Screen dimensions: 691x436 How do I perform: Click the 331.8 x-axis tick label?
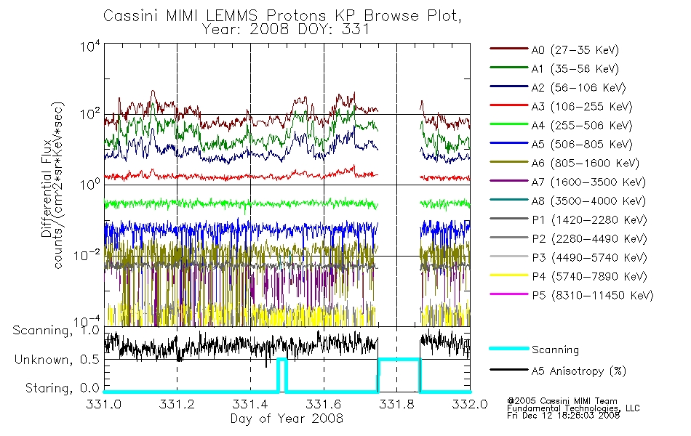[396, 404]
